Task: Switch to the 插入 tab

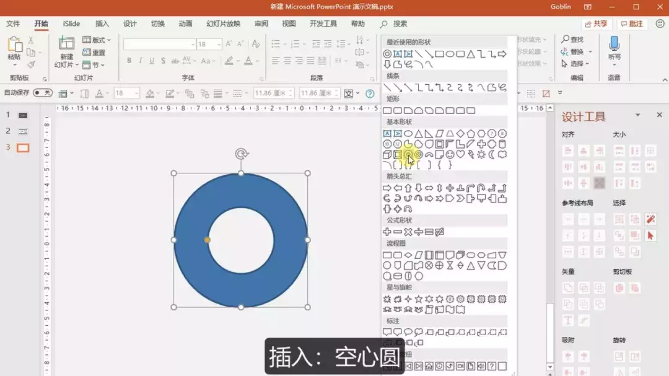Action: point(102,24)
